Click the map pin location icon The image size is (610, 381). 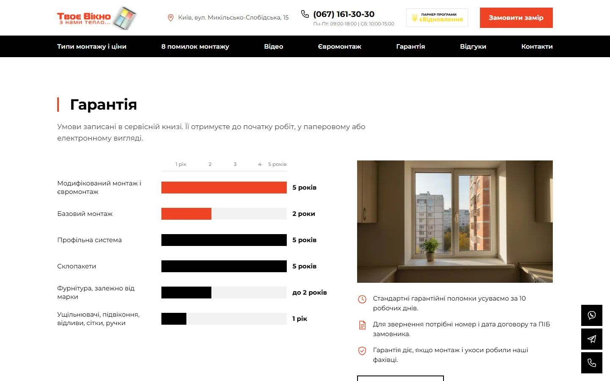click(x=171, y=18)
